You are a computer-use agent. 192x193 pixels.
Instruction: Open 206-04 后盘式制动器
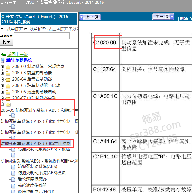(x=32, y=79)
